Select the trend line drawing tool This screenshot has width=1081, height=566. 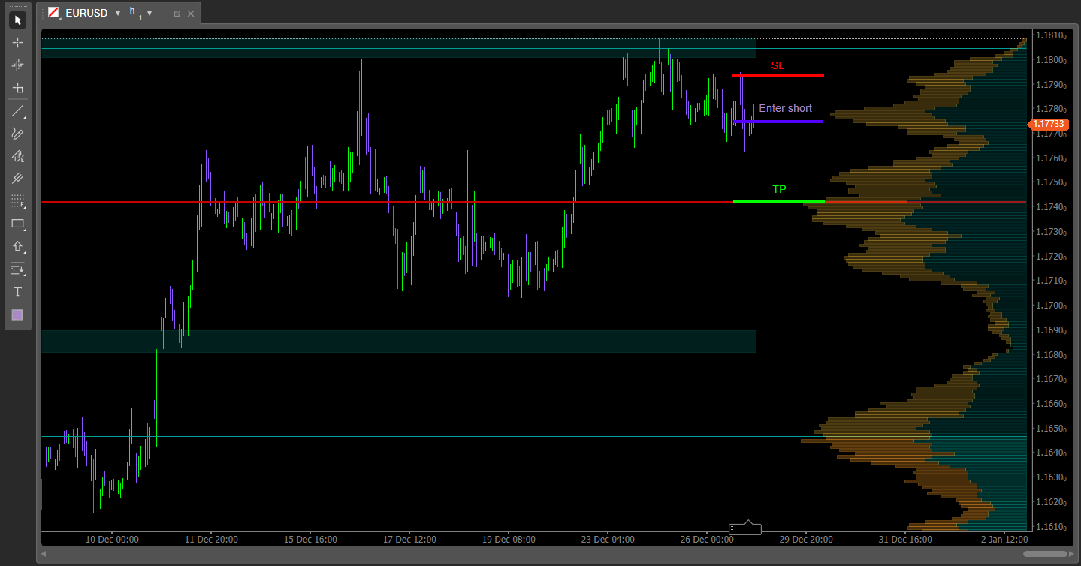17,111
